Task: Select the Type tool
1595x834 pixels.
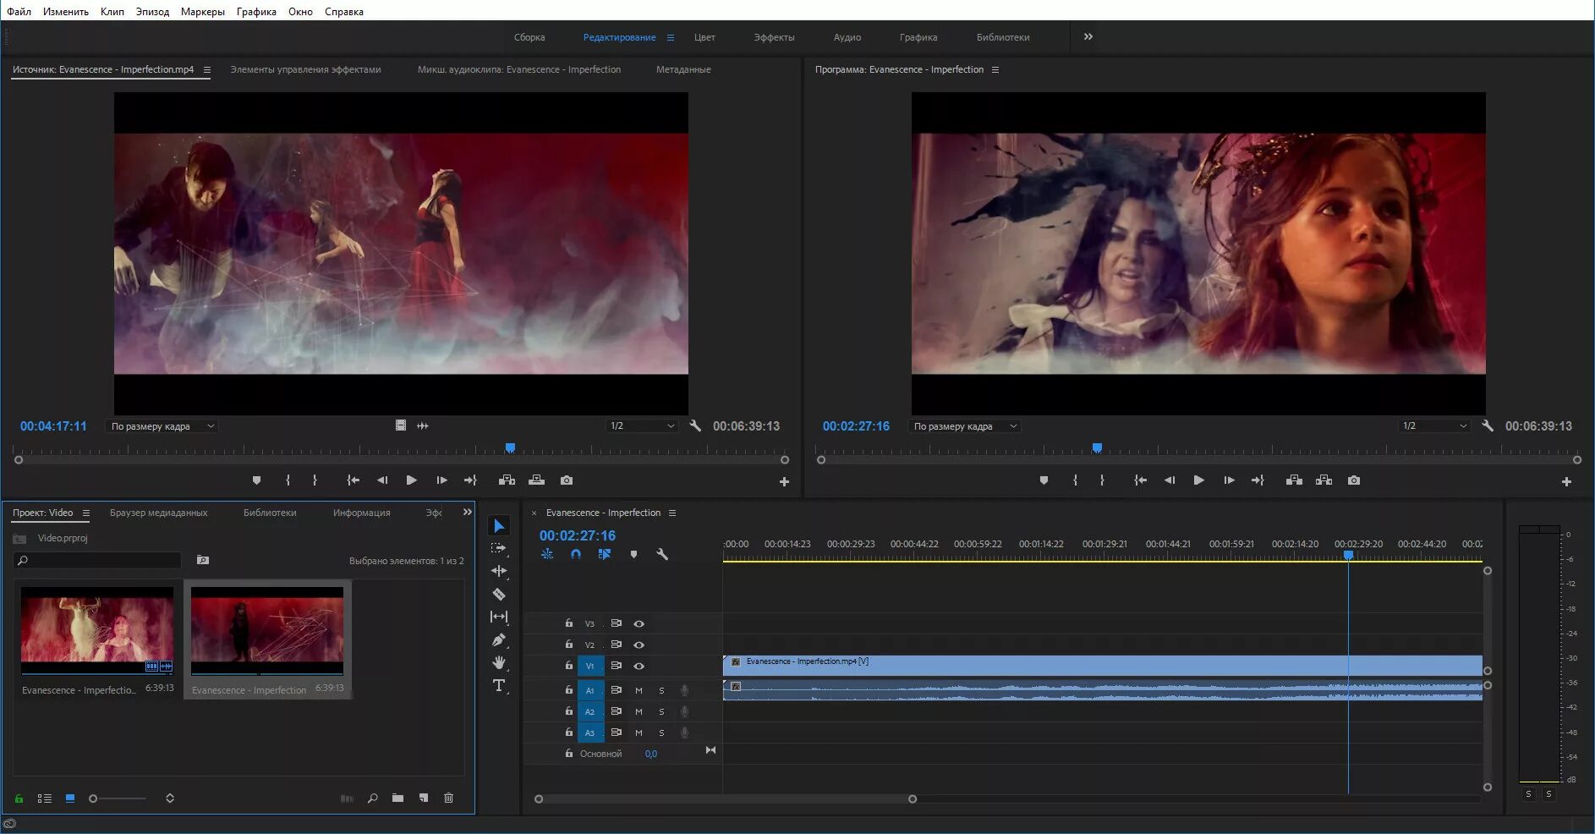Action: pos(499,686)
